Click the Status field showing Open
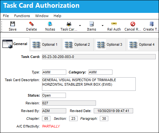 tap(54, 95)
